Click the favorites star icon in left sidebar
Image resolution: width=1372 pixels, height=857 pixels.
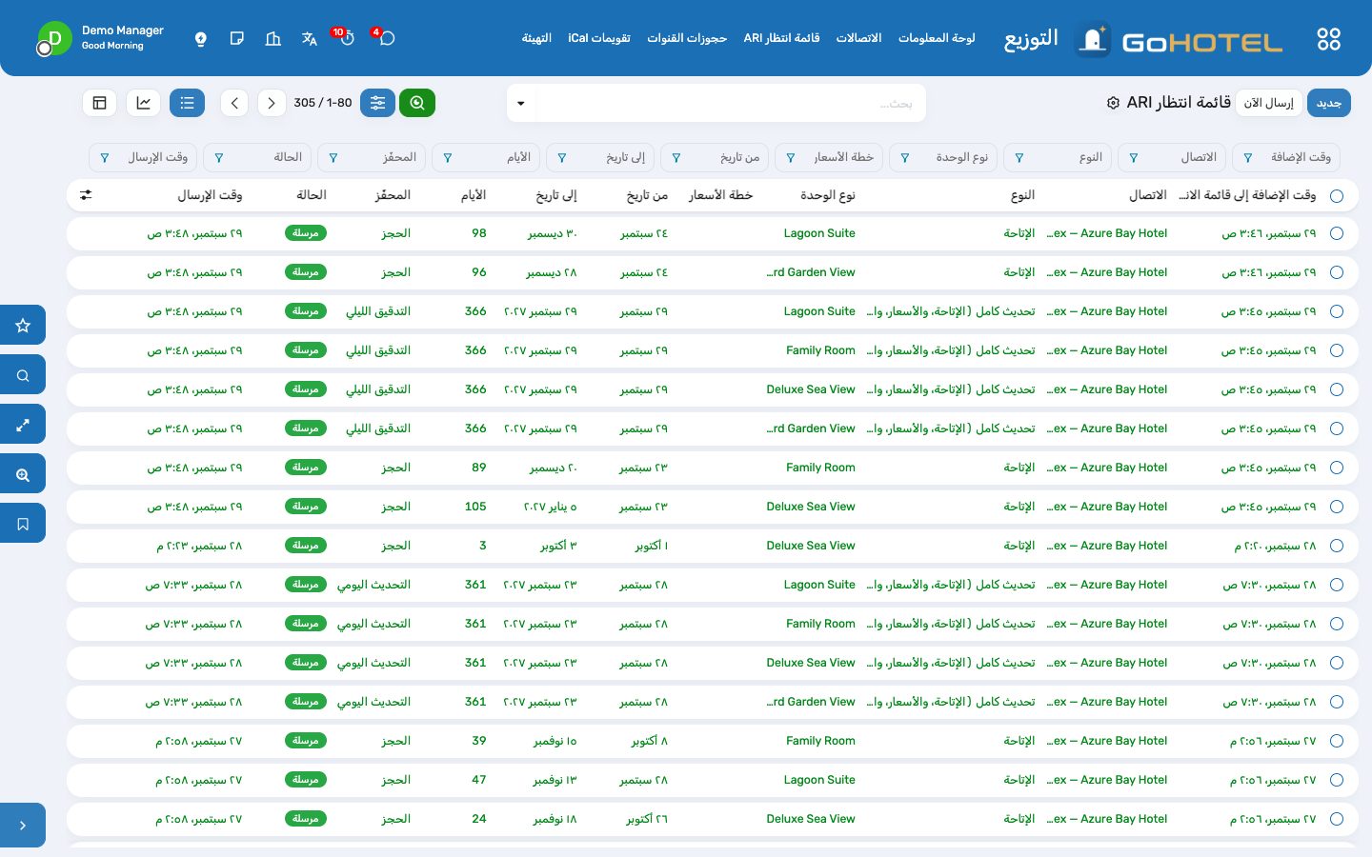point(23,326)
